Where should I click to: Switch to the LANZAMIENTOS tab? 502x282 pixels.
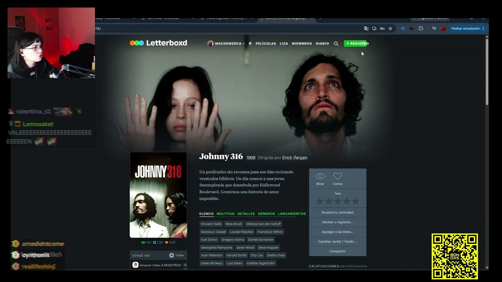pyautogui.click(x=292, y=214)
